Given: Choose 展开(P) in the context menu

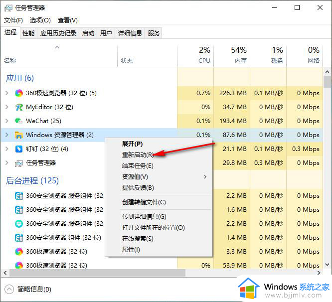Looking at the screenshot, I should [159, 144].
